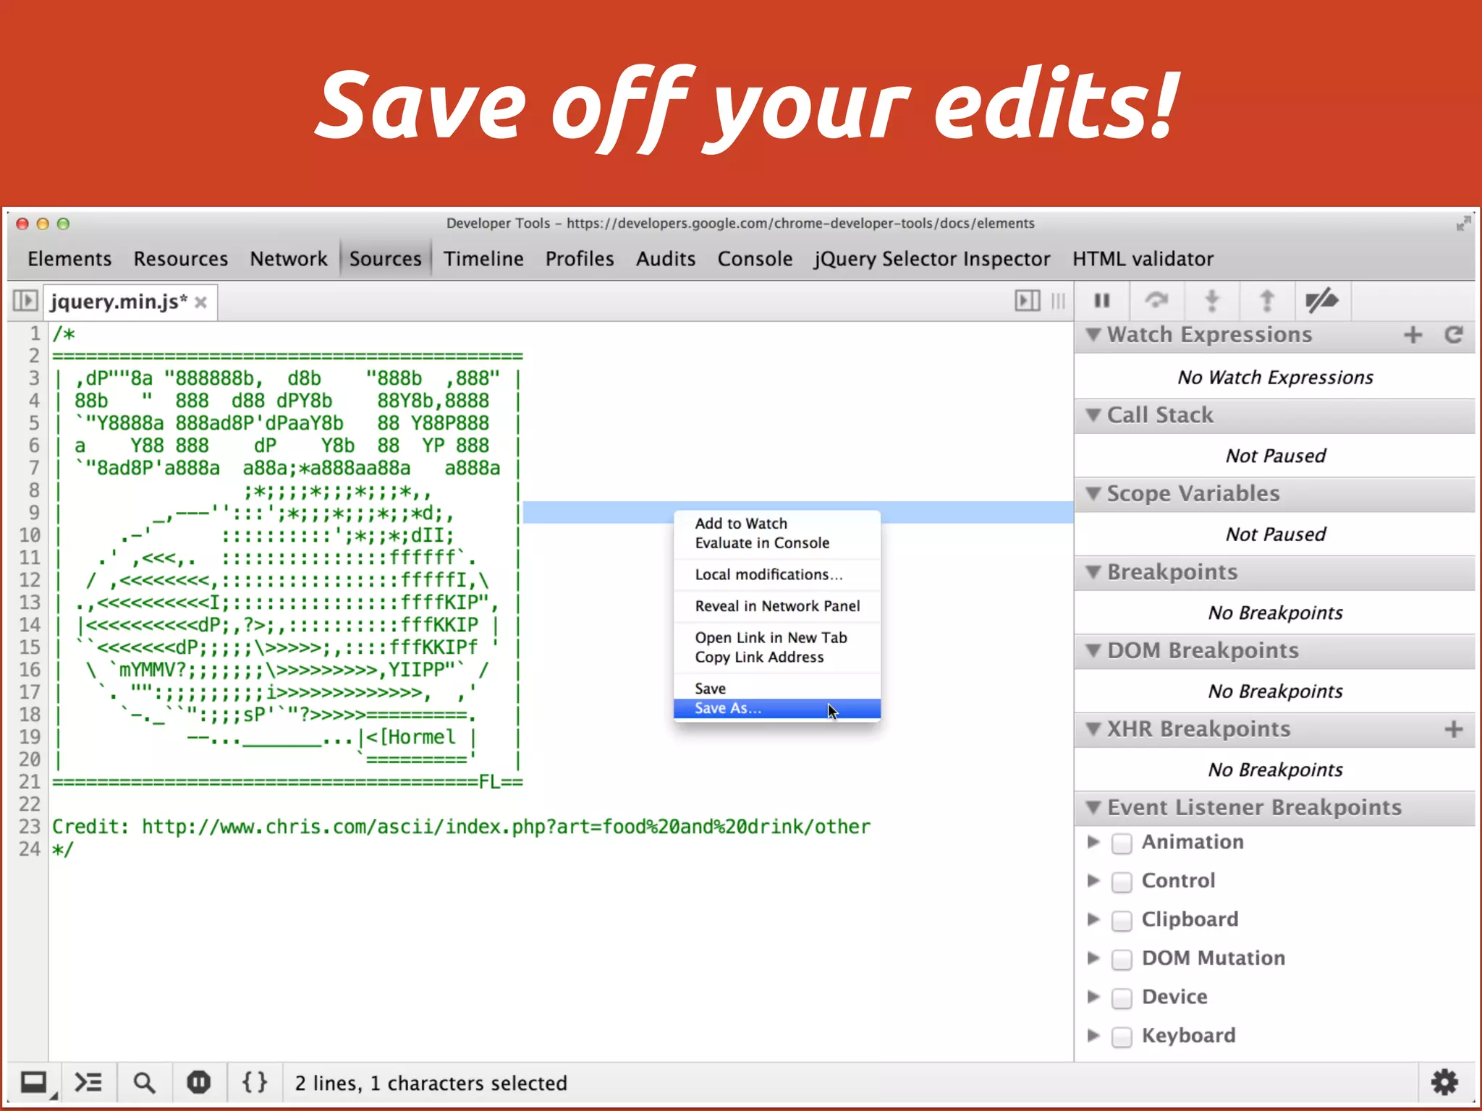
Task: Click line number 9 in the gutter
Action: coord(33,513)
